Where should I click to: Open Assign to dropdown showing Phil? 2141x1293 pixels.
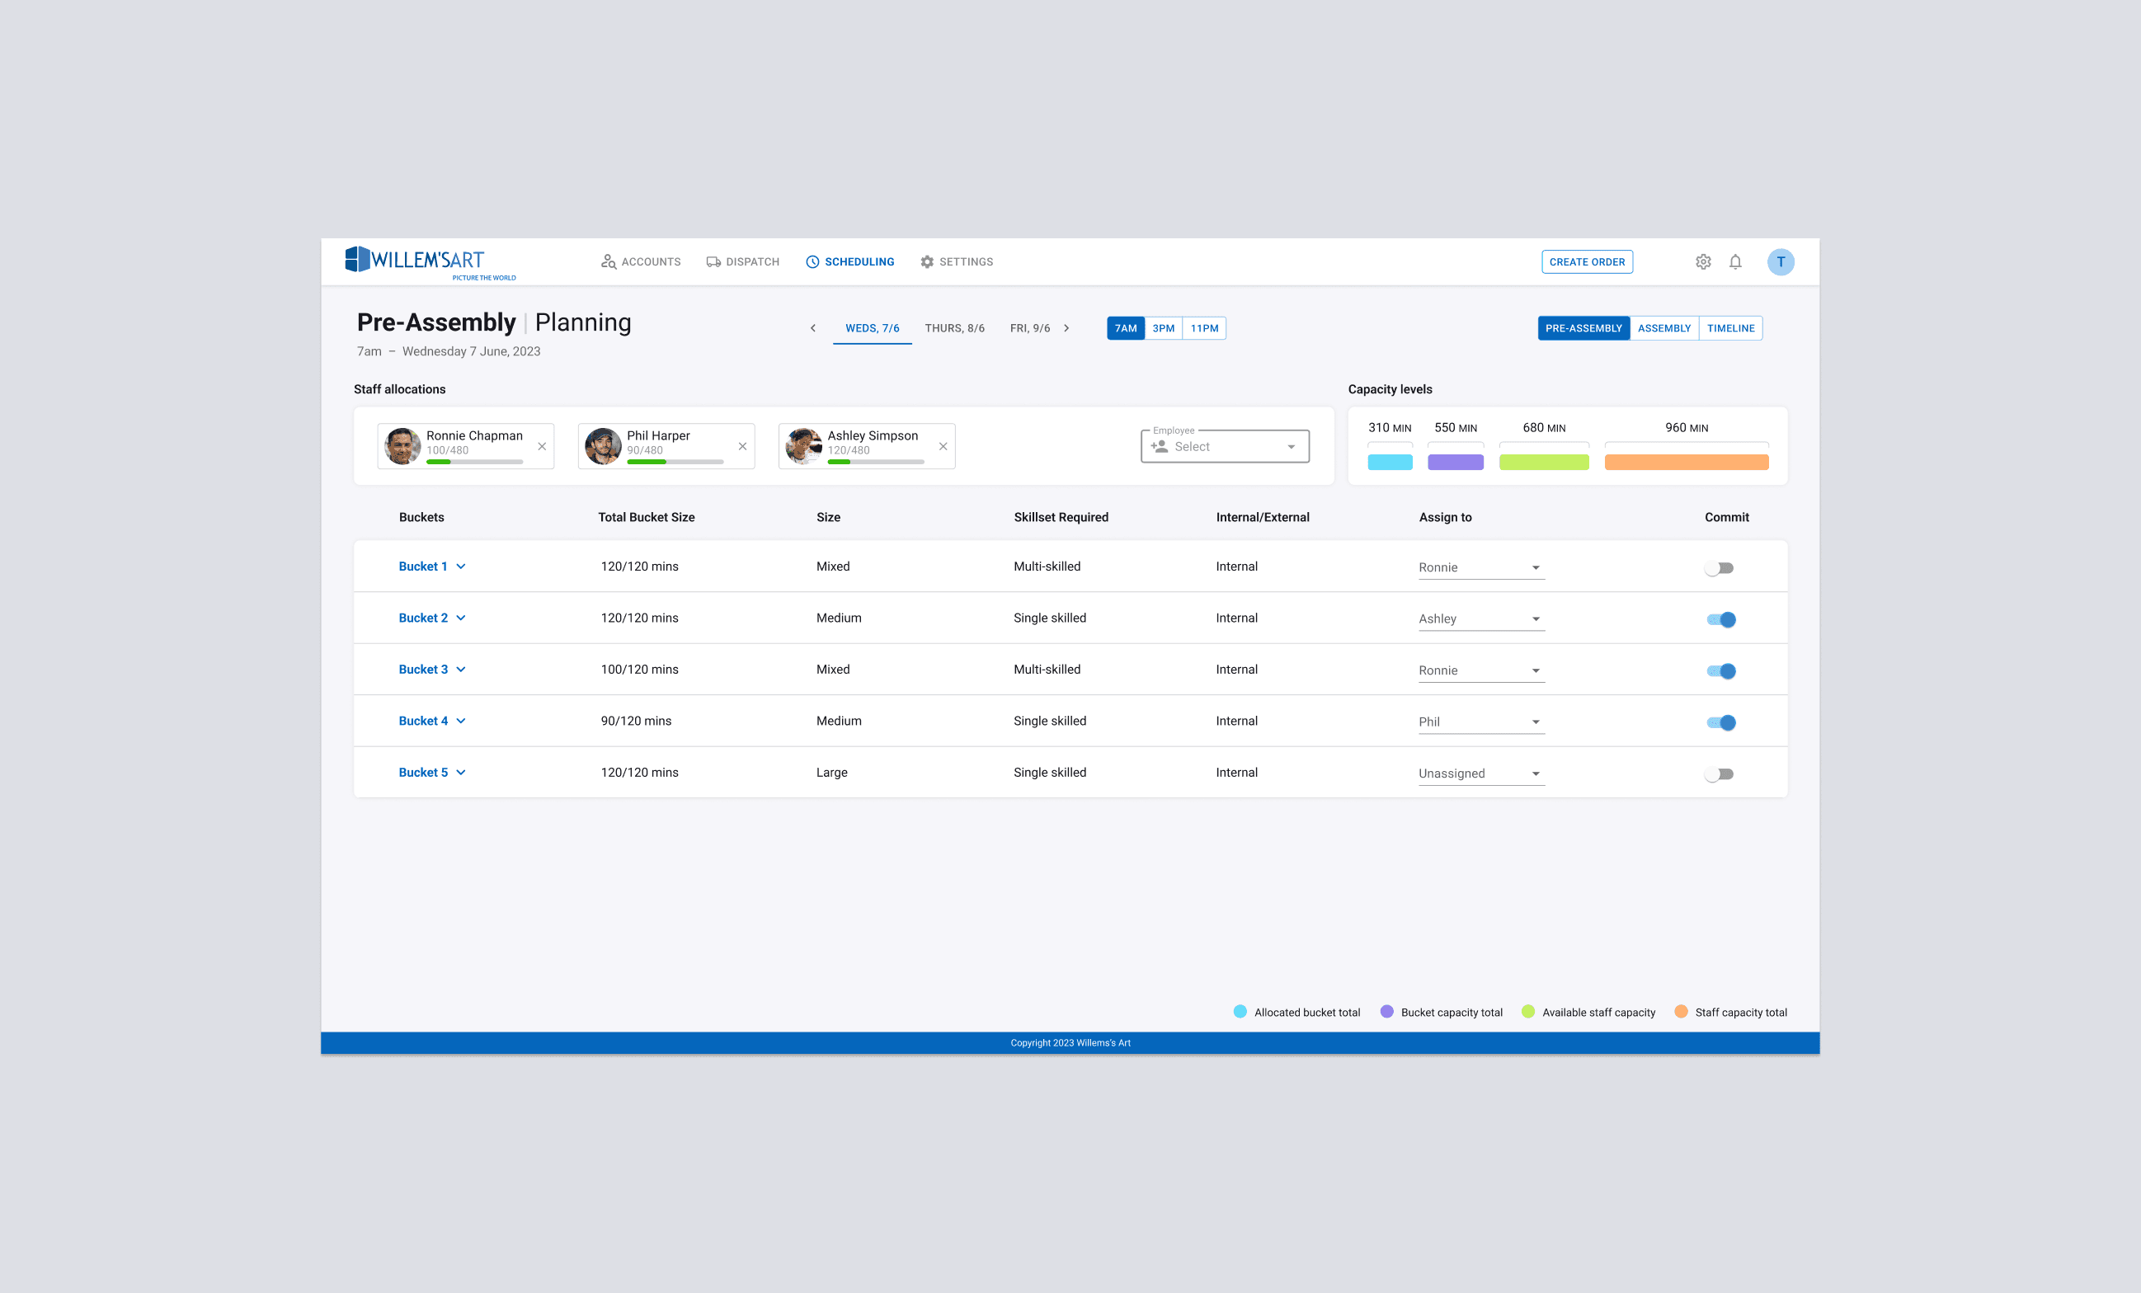(x=1481, y=722)
